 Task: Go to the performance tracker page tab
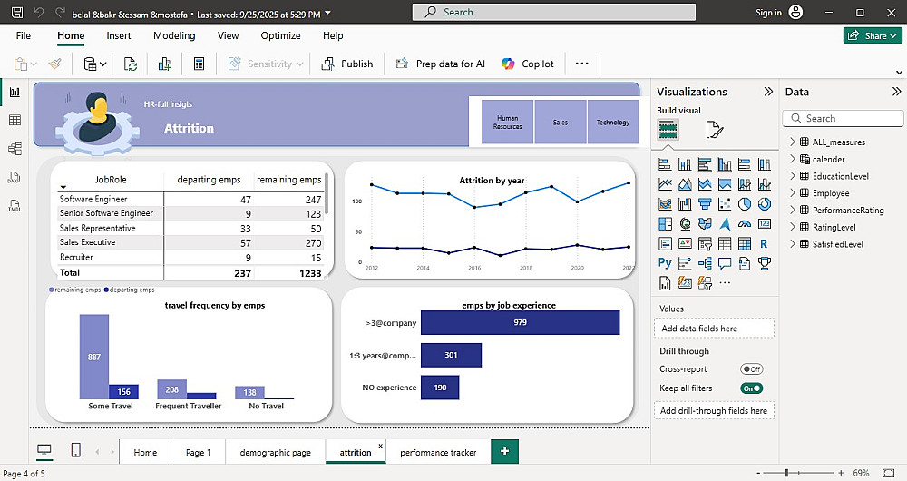[438, 452]
